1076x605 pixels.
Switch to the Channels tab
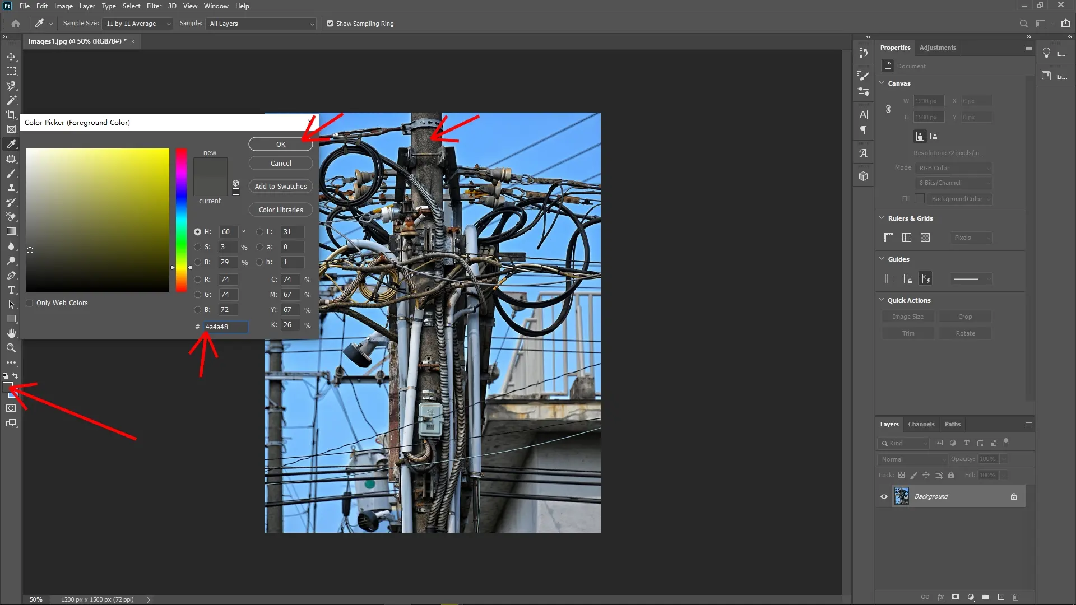(x=921, y=424)
